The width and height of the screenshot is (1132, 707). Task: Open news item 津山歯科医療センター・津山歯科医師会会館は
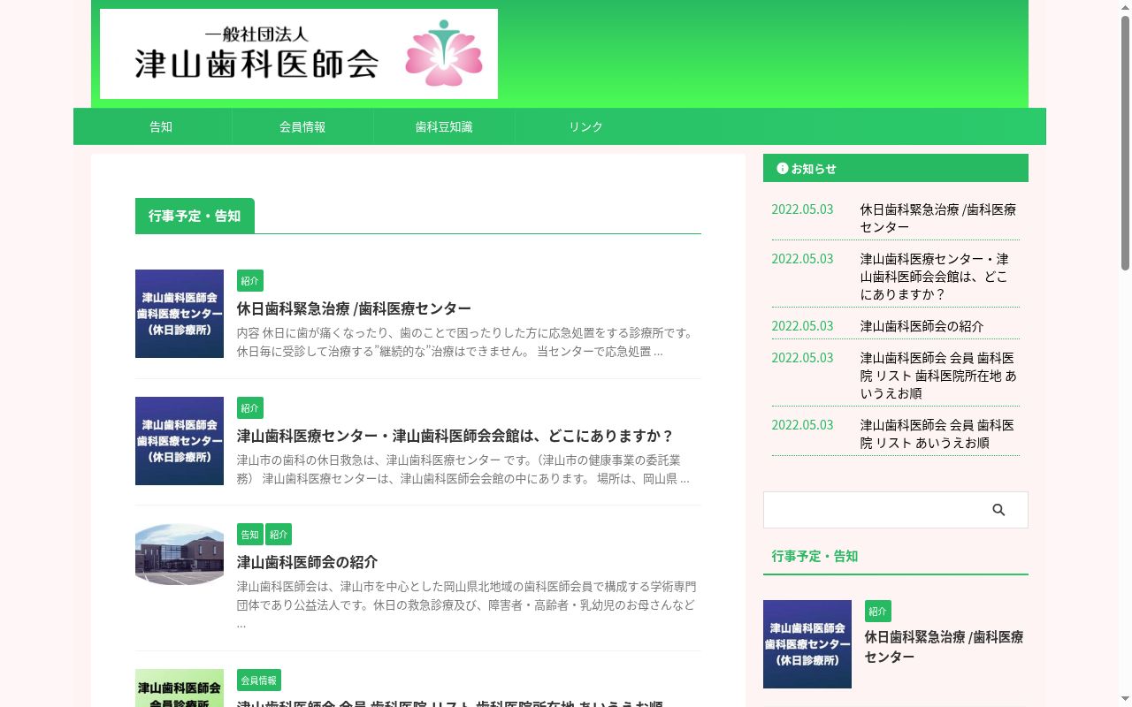(x=935, y=277)
